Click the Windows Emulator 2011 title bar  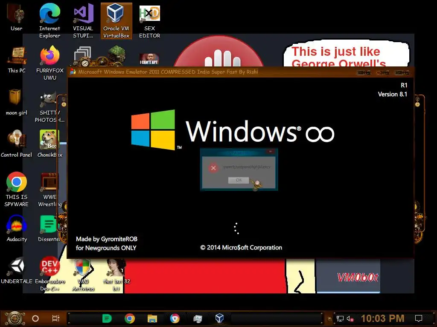[x=212, y=72]
